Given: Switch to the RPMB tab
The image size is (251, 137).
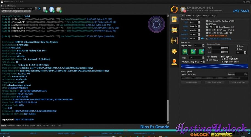Looking at the screenshot, I should (x=188, y=16).
